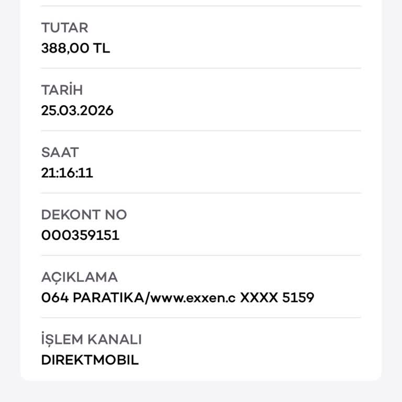Click the divider between SAAT and DEKONT NO
The height and width of the screenshot is (402, 402).
coord(201,193)
